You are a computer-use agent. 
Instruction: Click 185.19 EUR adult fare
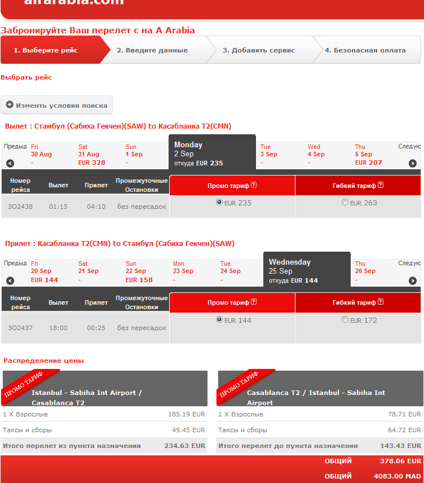tap(187, 414)
